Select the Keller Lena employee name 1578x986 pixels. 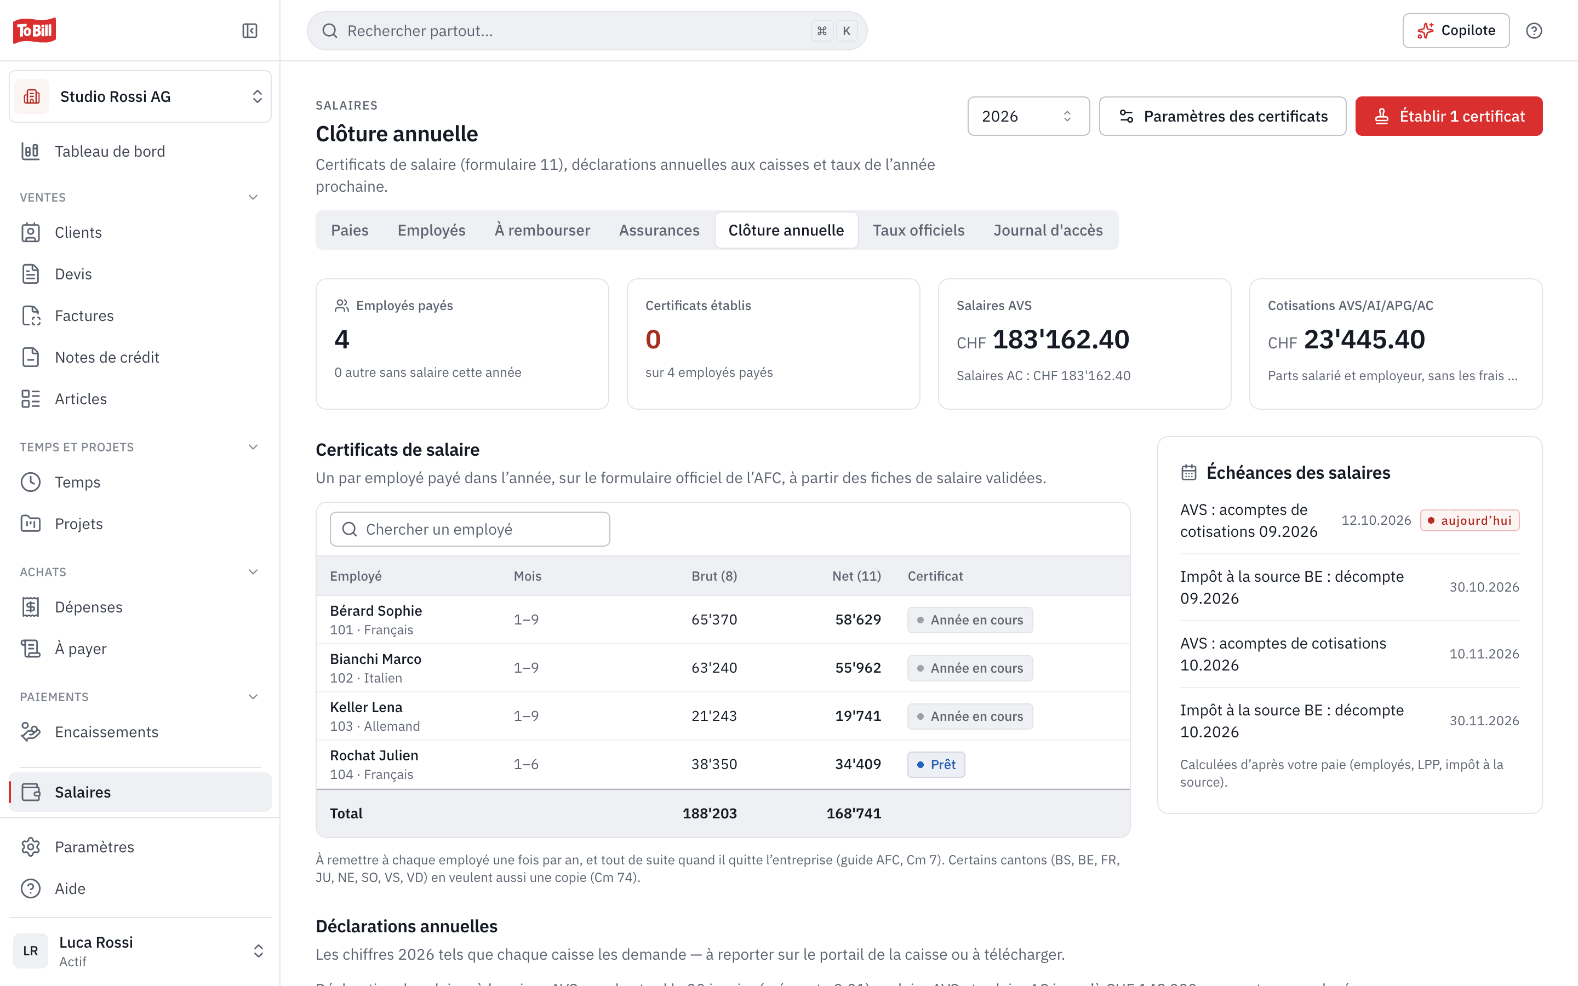(x=367, y=707)
